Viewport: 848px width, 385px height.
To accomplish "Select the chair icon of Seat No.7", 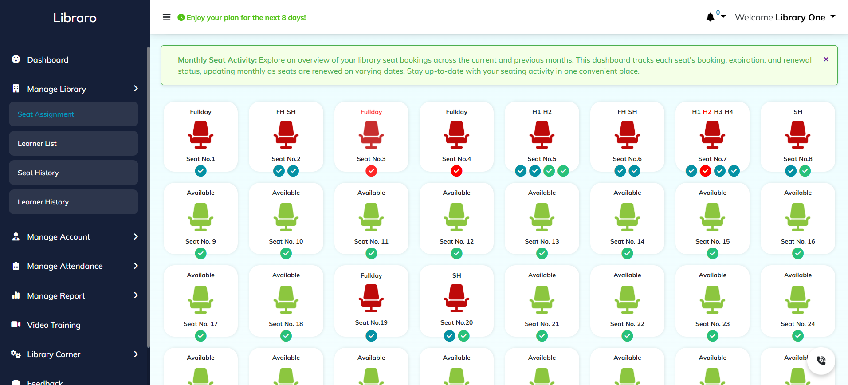I will point(712,135).
